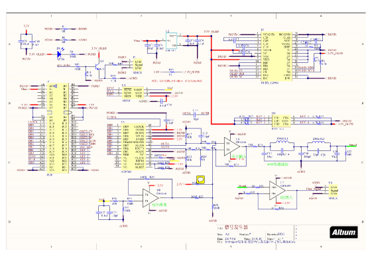Select the KEY switch component U4

[281, 121]
